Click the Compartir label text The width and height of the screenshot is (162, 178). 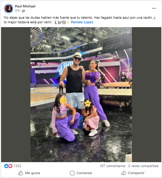[136, 173]
